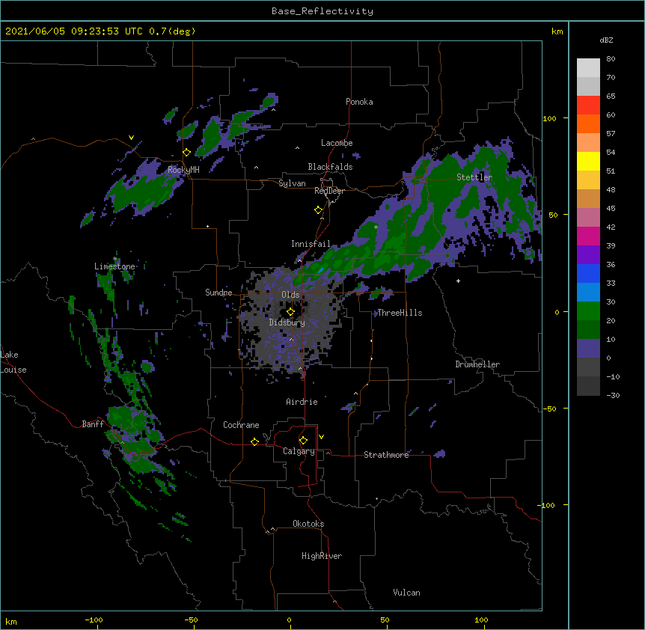
Task: Select the yellow diamond marker south of RedDeer
Action: coord(319,210)
